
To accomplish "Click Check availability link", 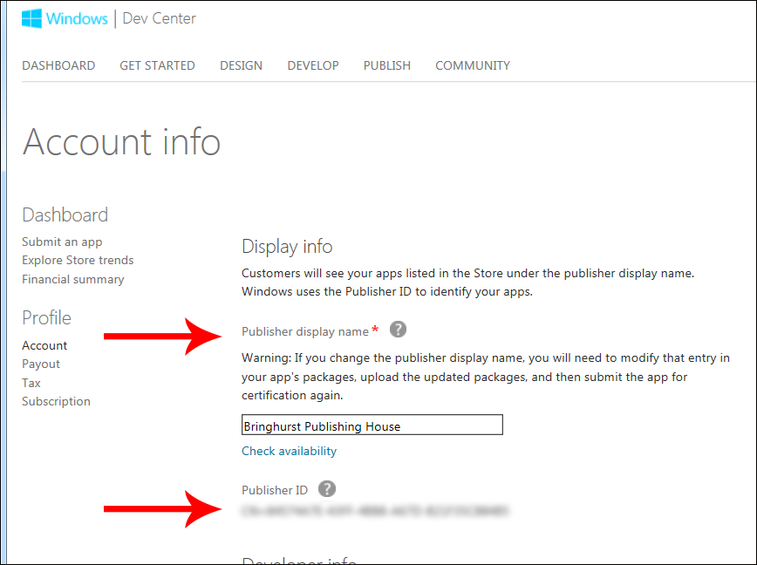I will 289,451.
